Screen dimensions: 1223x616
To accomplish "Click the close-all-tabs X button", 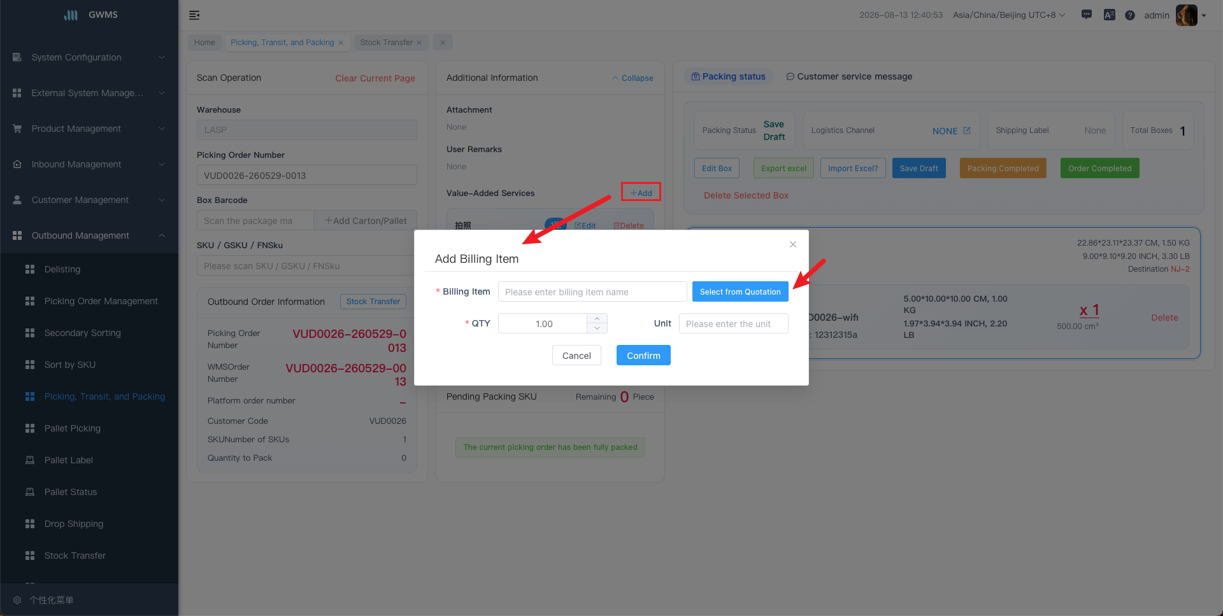I will [443, 43].
